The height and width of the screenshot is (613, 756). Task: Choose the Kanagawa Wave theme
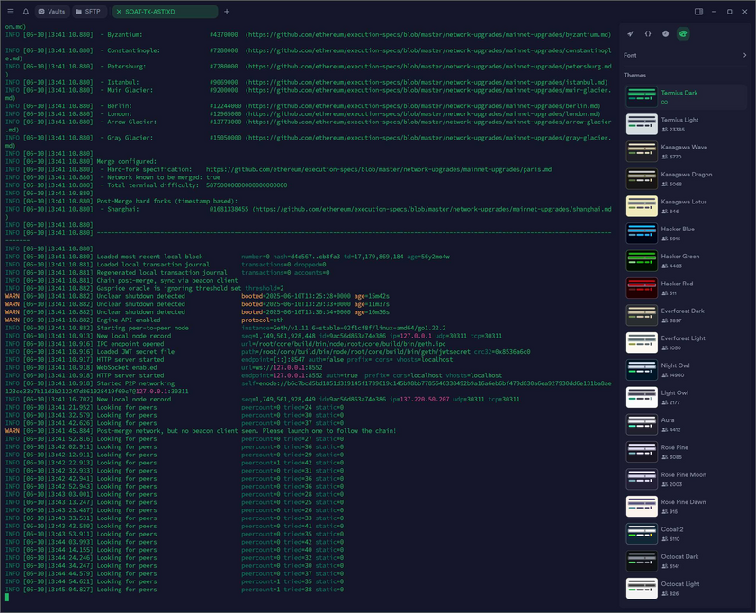pyautogui.click(x=685, y=151)
